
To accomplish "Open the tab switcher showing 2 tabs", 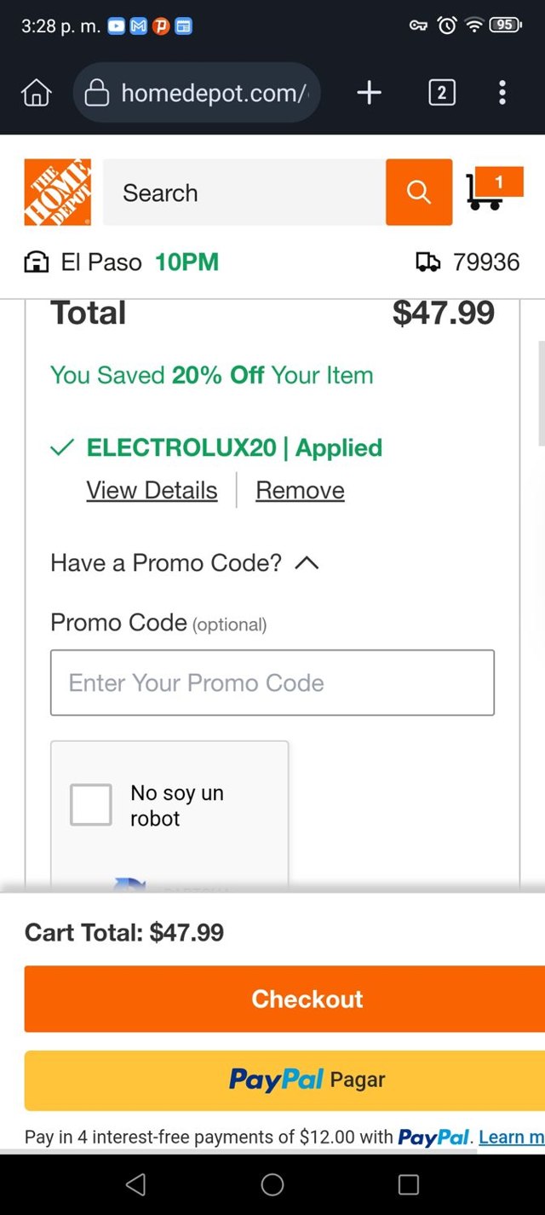I will [441, 92].
